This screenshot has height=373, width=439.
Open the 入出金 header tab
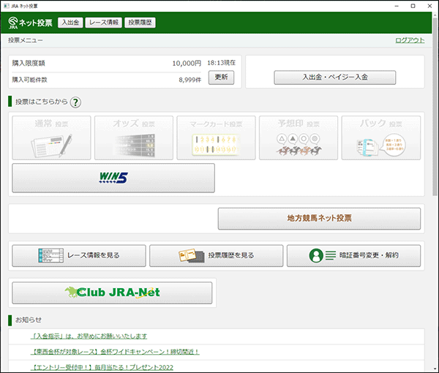point(70,23)
